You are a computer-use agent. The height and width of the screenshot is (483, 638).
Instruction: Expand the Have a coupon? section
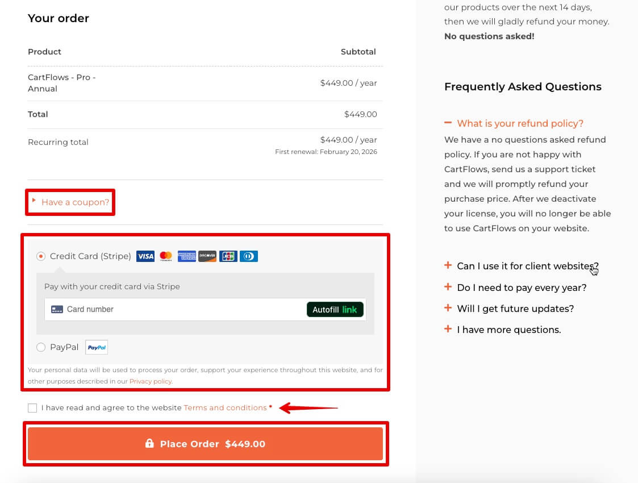[74, 202]
